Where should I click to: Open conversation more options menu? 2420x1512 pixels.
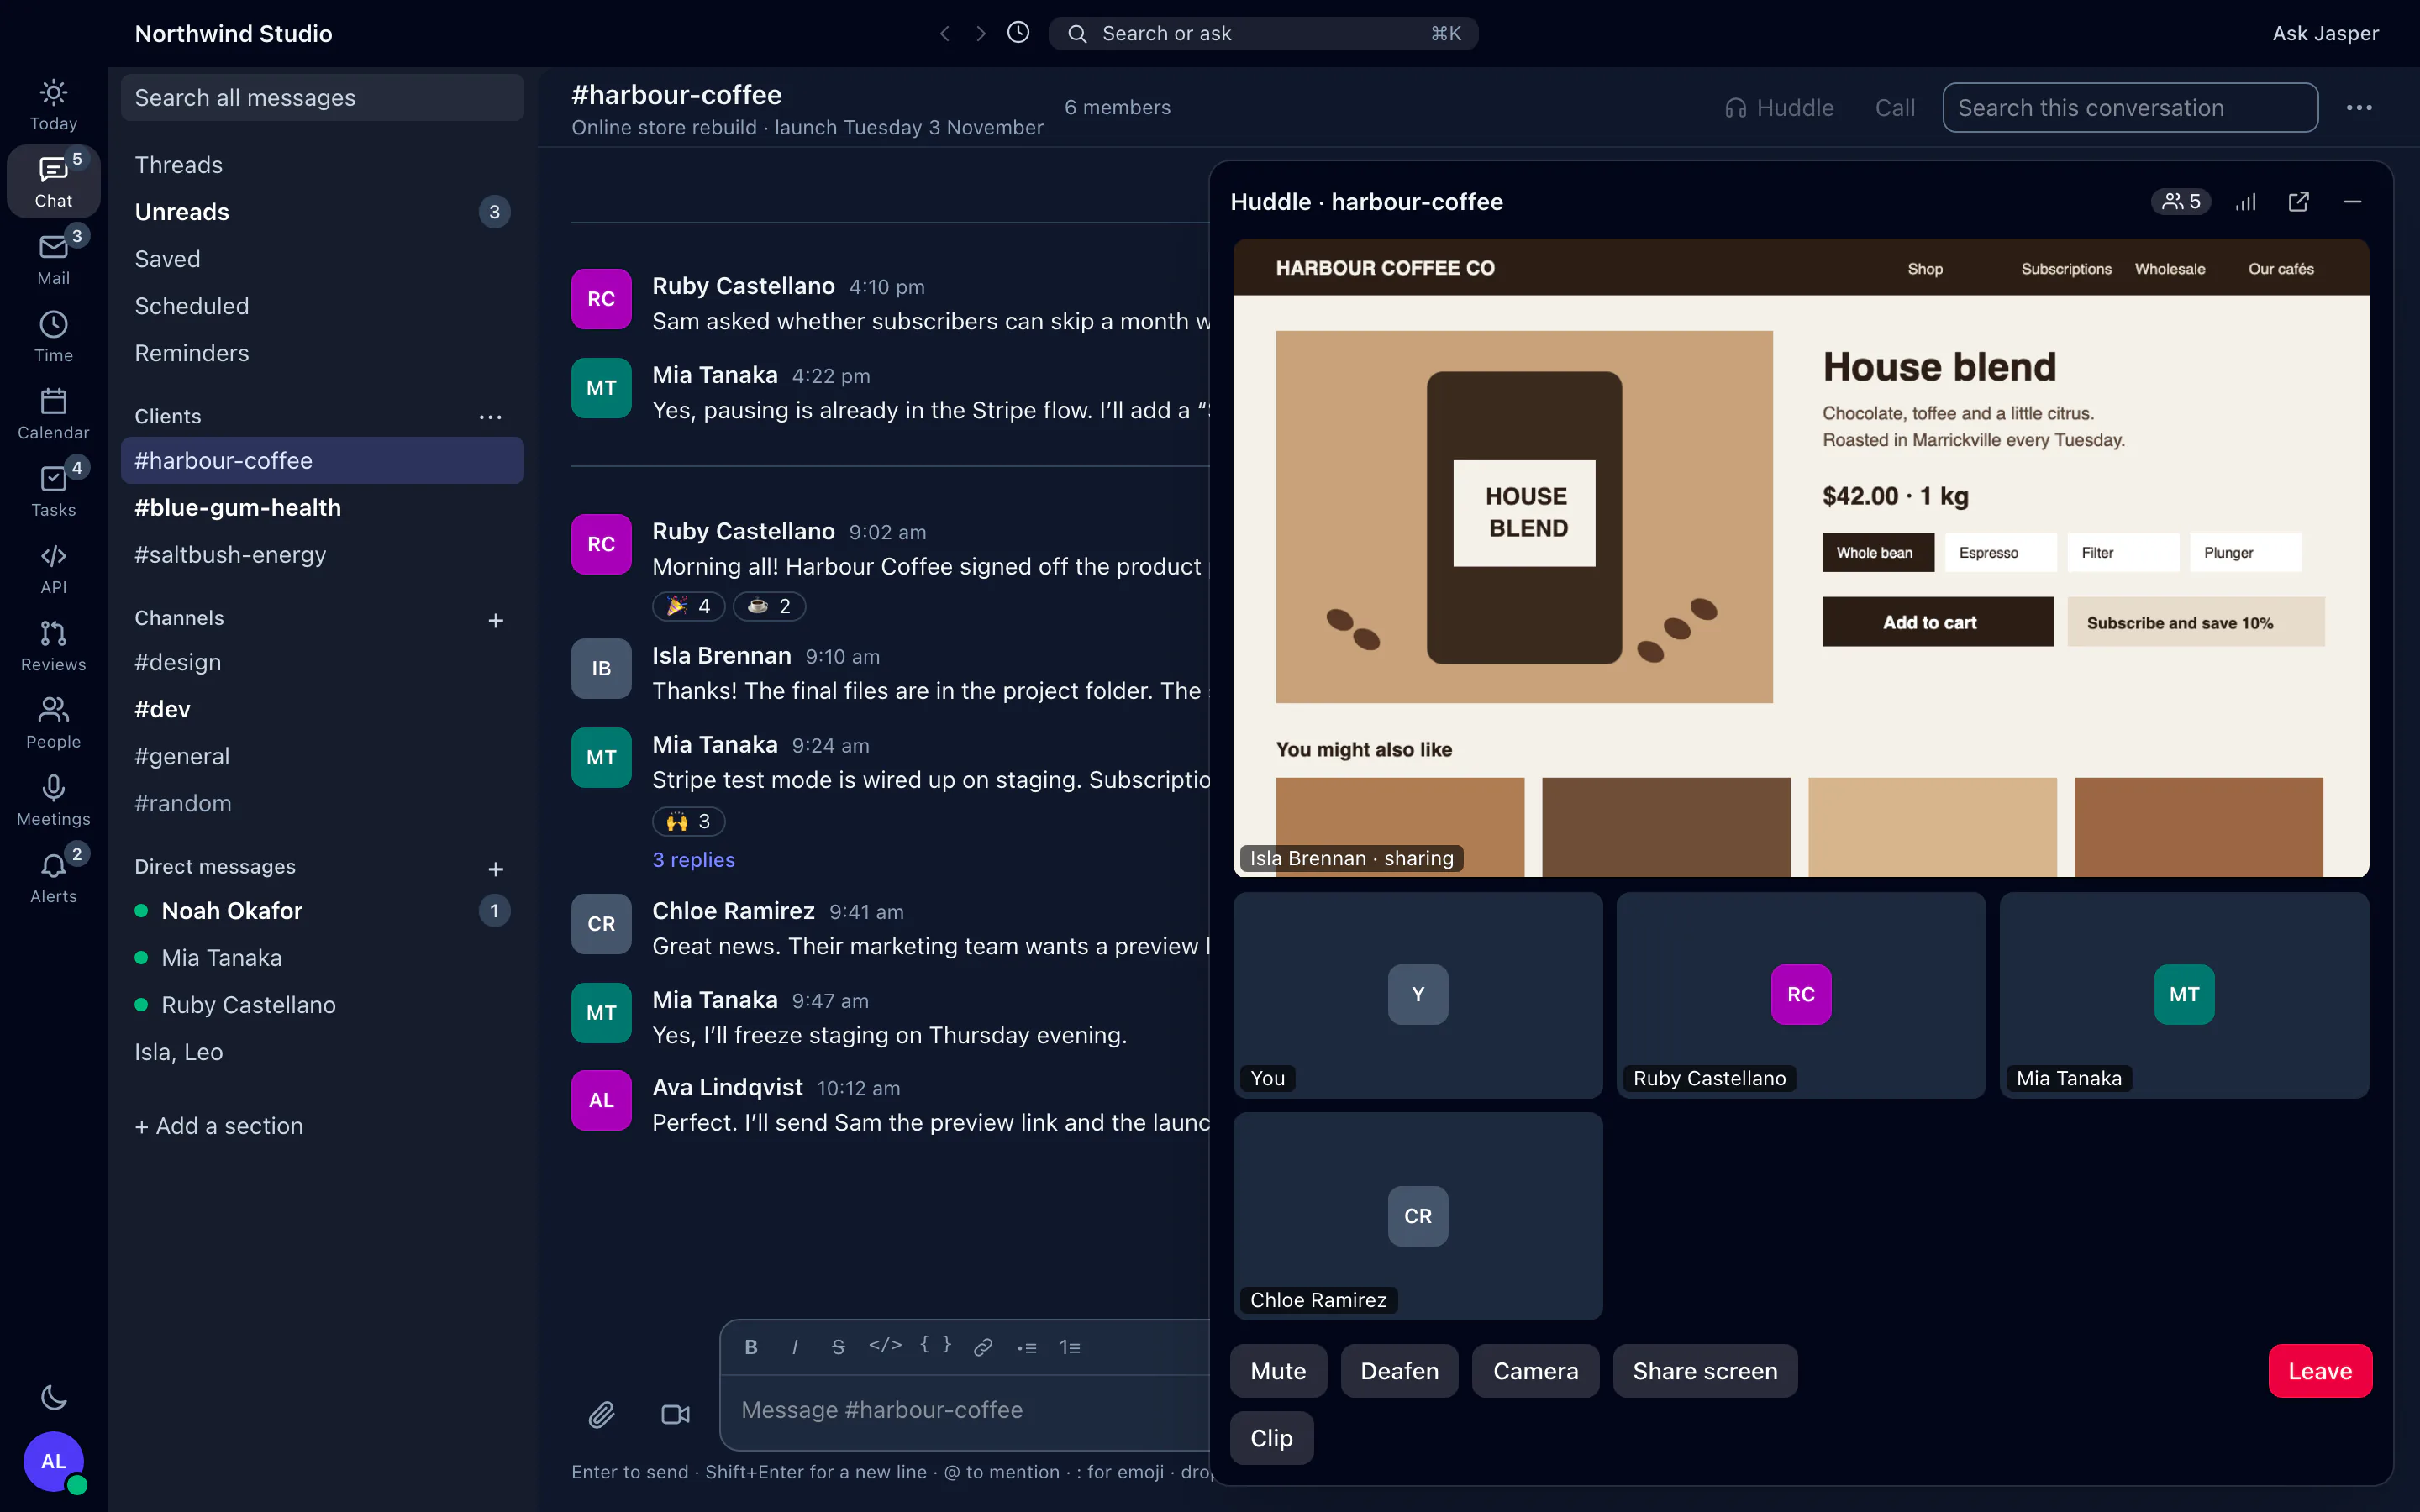[2359, 108]
